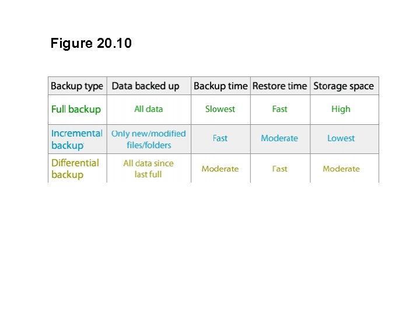The width and height of the screenshot is (420, 315).
Task: Select the Only new/modified files/folders cell
Action: pyautogui.click(x=149, y=139)
